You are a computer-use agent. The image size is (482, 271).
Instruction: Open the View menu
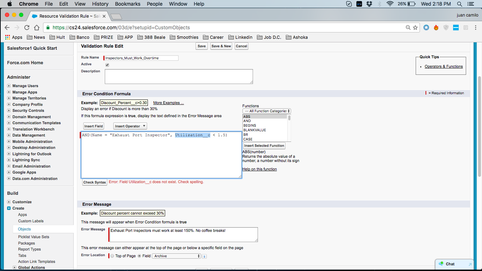(80, 4)
